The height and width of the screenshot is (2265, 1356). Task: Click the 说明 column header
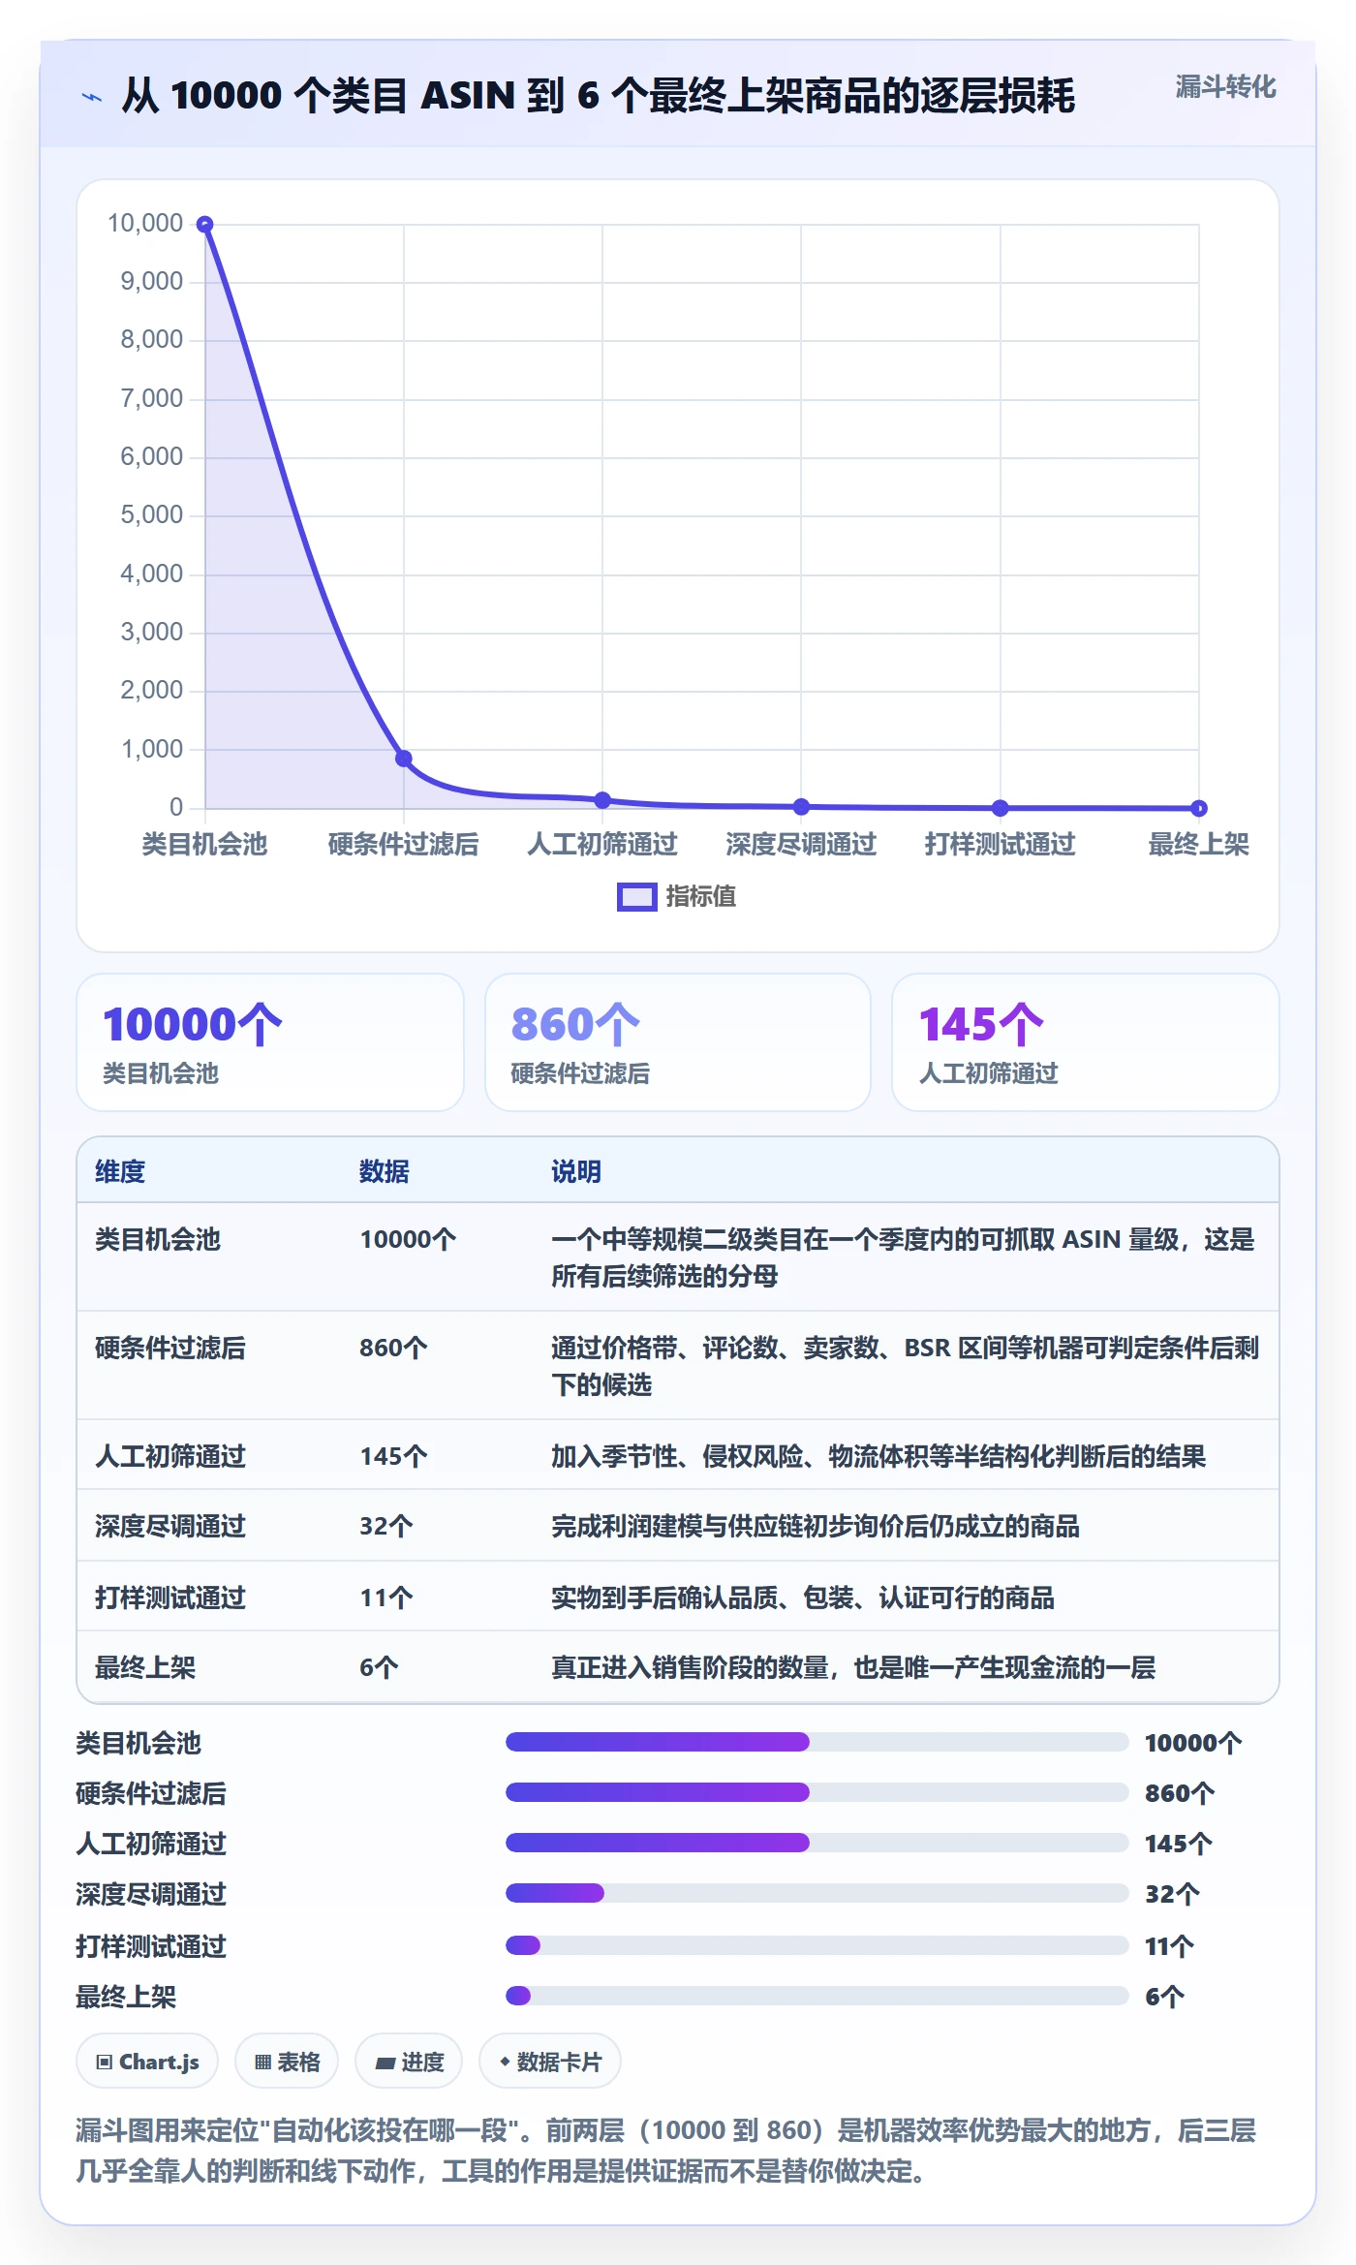576,1171
